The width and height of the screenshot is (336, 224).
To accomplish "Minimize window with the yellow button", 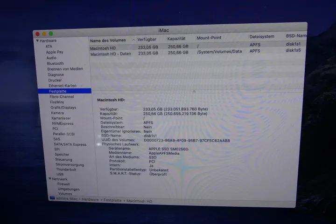I will coord(44,34).
